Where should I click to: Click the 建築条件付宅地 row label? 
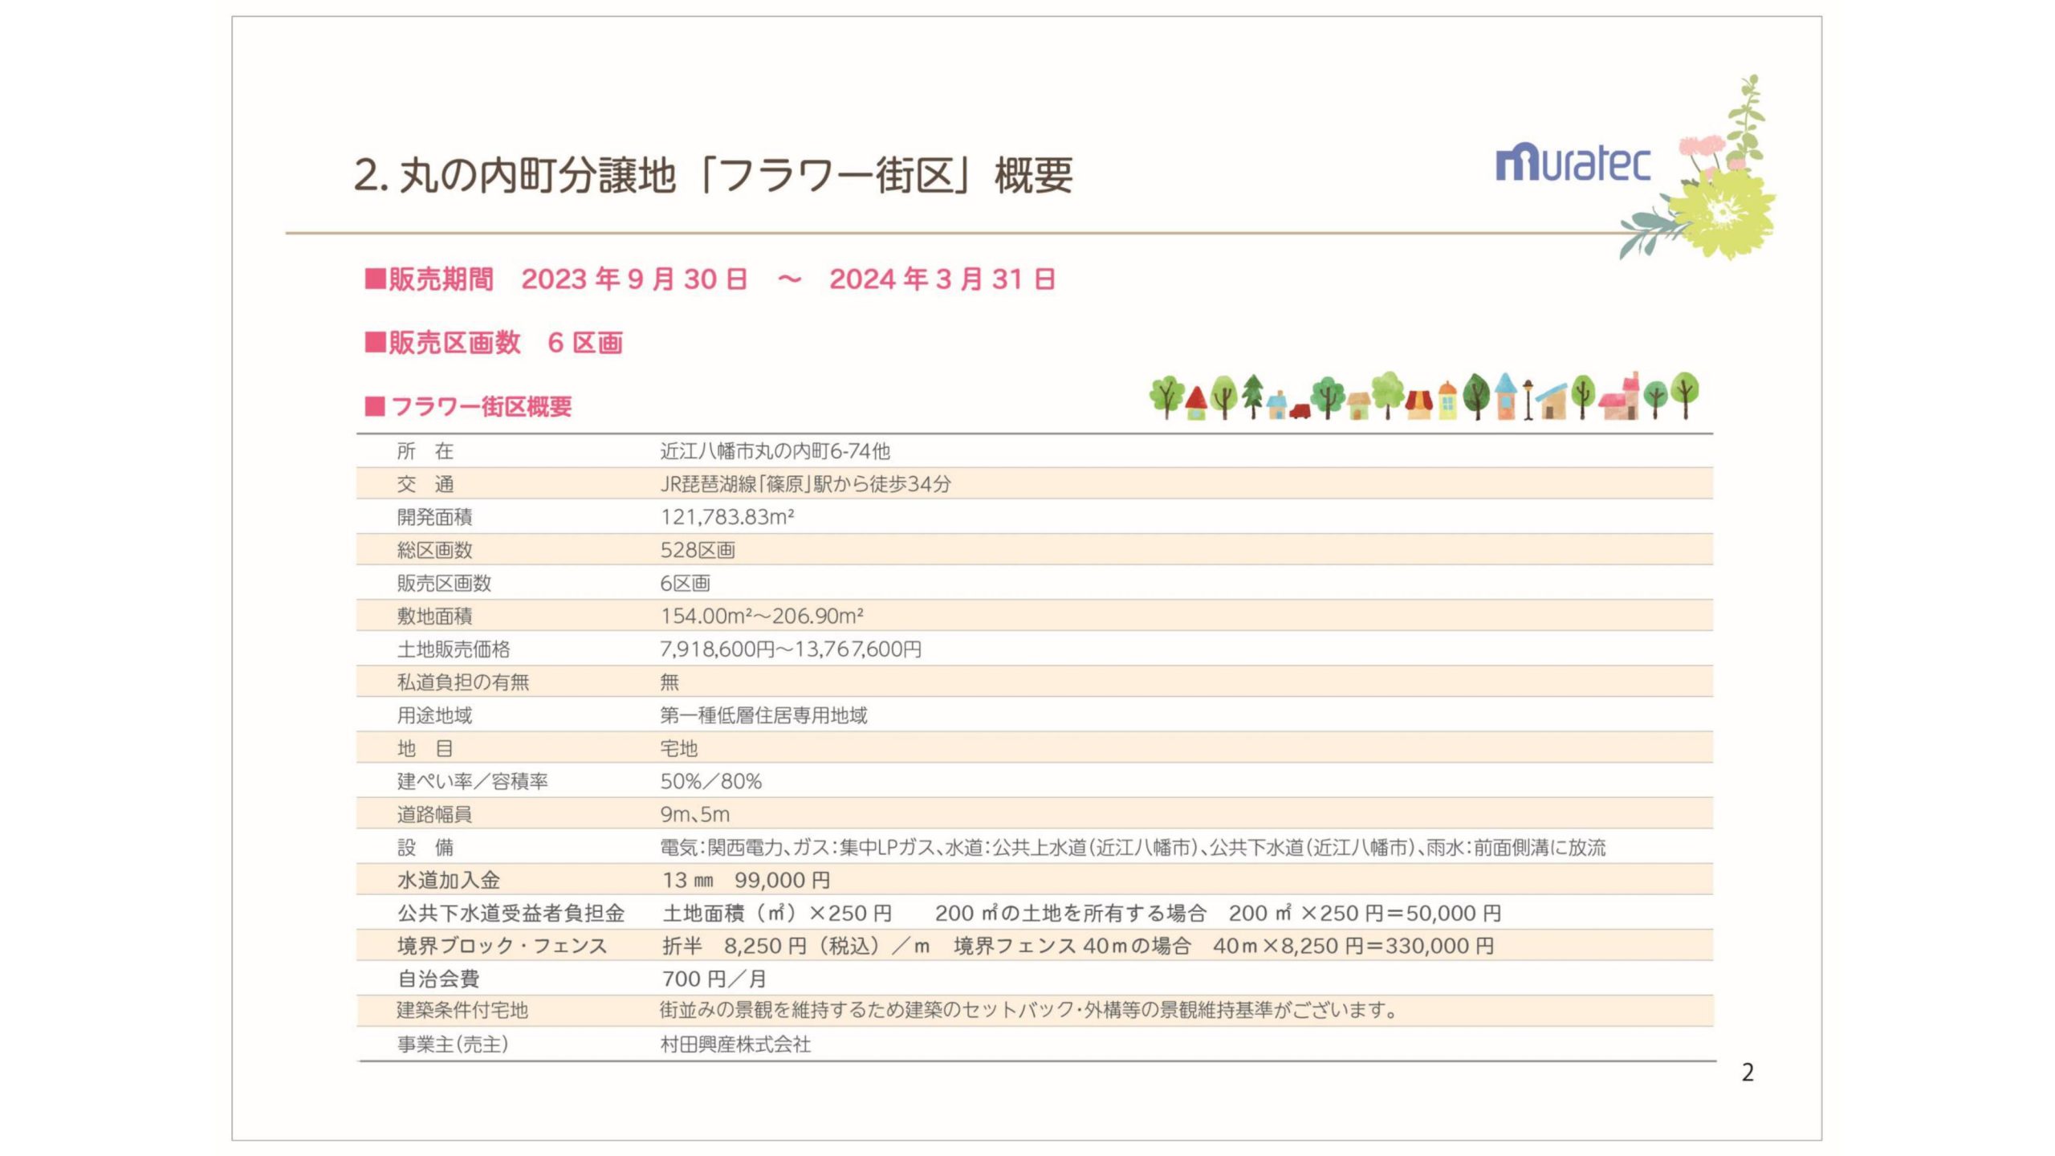click(x=462, y=1010)
